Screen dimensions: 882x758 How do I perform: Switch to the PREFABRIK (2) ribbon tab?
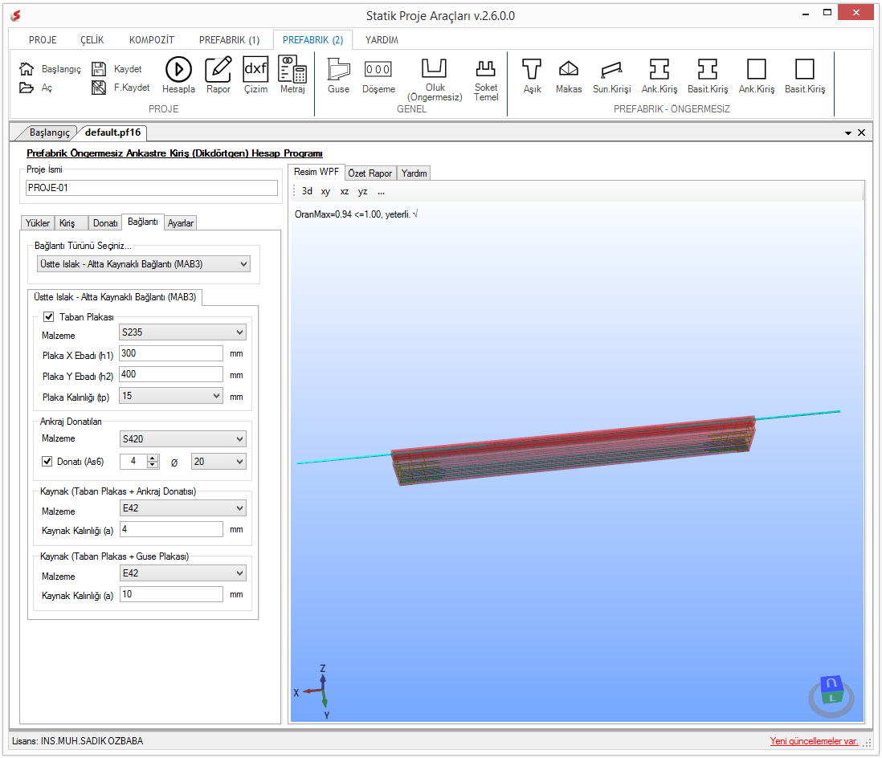coord(312,40)
